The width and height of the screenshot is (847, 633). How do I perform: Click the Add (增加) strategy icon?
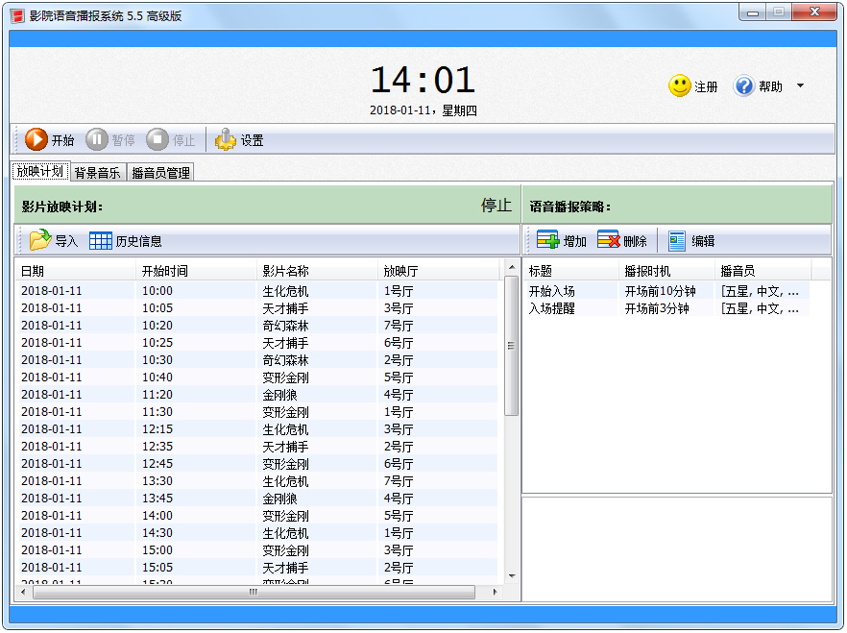[x=547, y=241]
